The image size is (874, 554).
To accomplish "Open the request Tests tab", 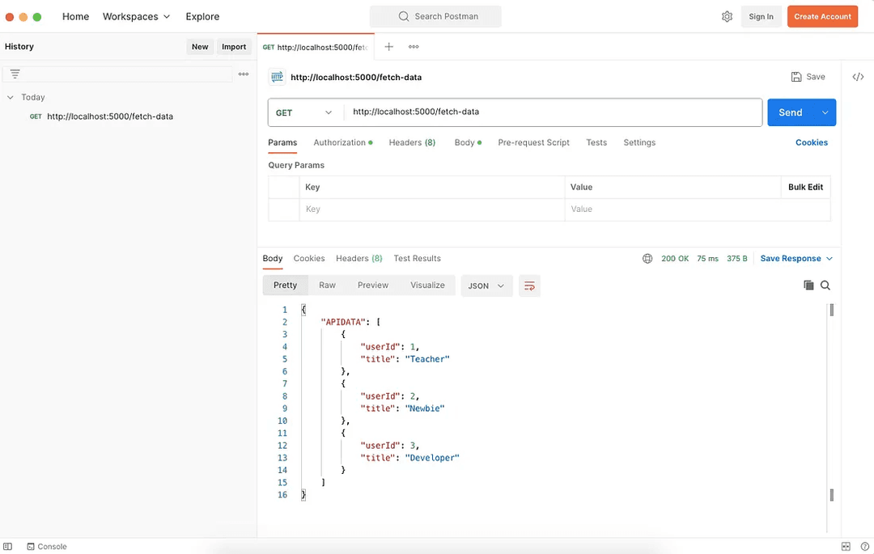I will 596,142.
